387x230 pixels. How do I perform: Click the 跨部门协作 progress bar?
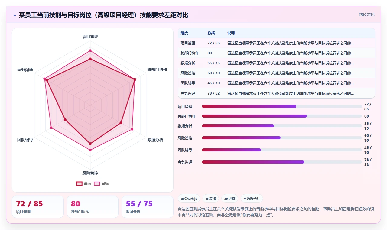click(282, 116)
